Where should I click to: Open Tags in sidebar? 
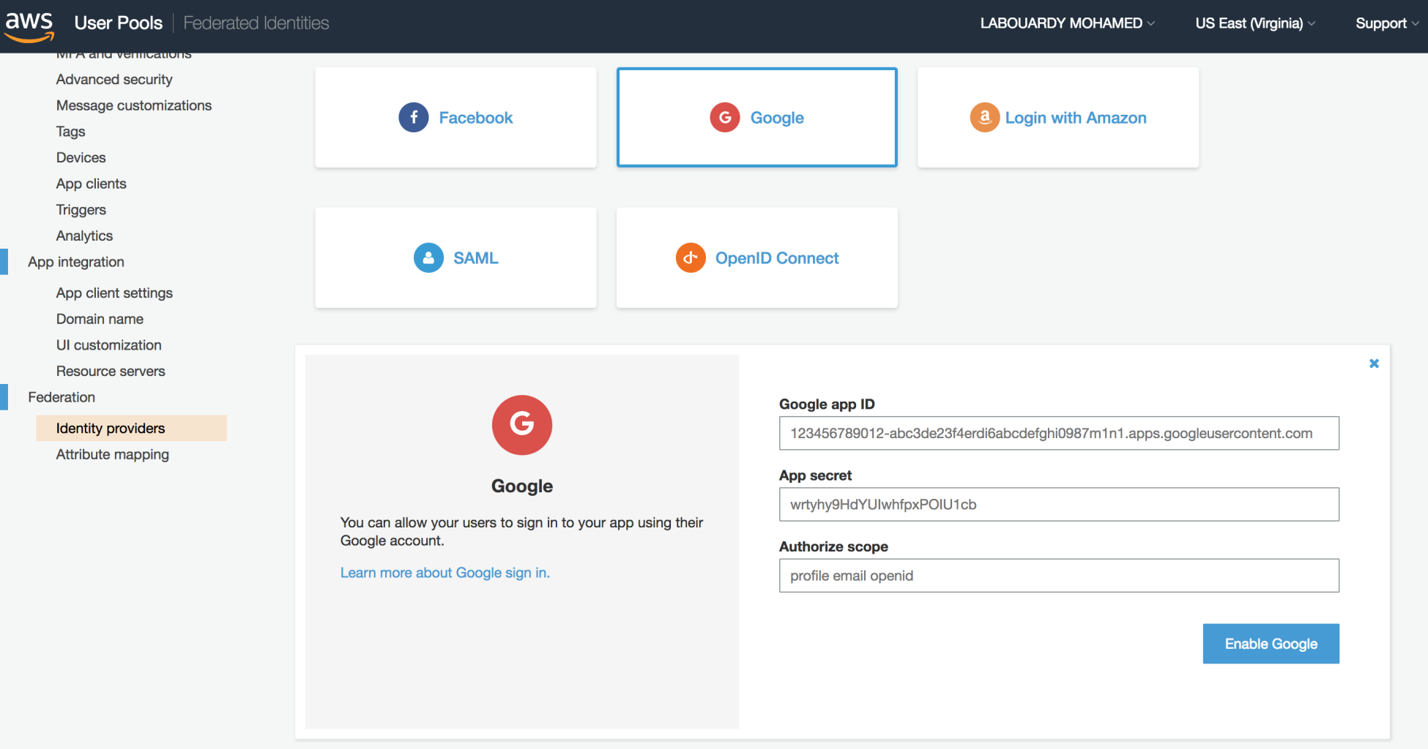(x=70, y=132)
